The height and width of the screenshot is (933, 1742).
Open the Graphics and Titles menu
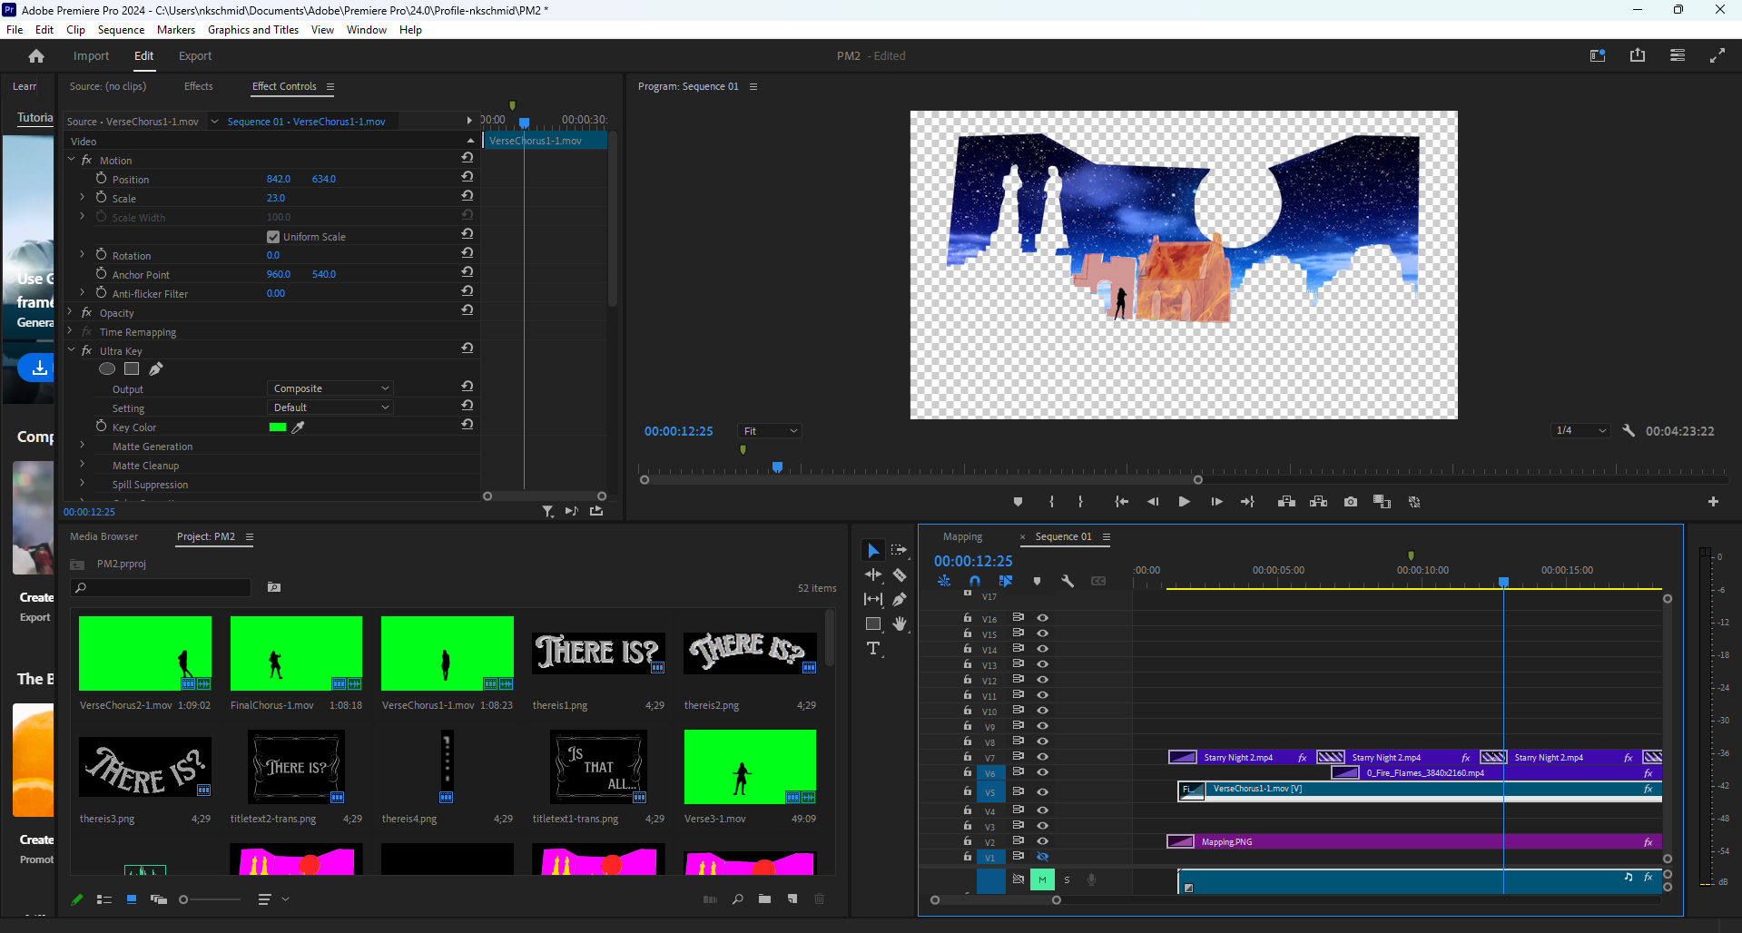[x=252, y=30]
